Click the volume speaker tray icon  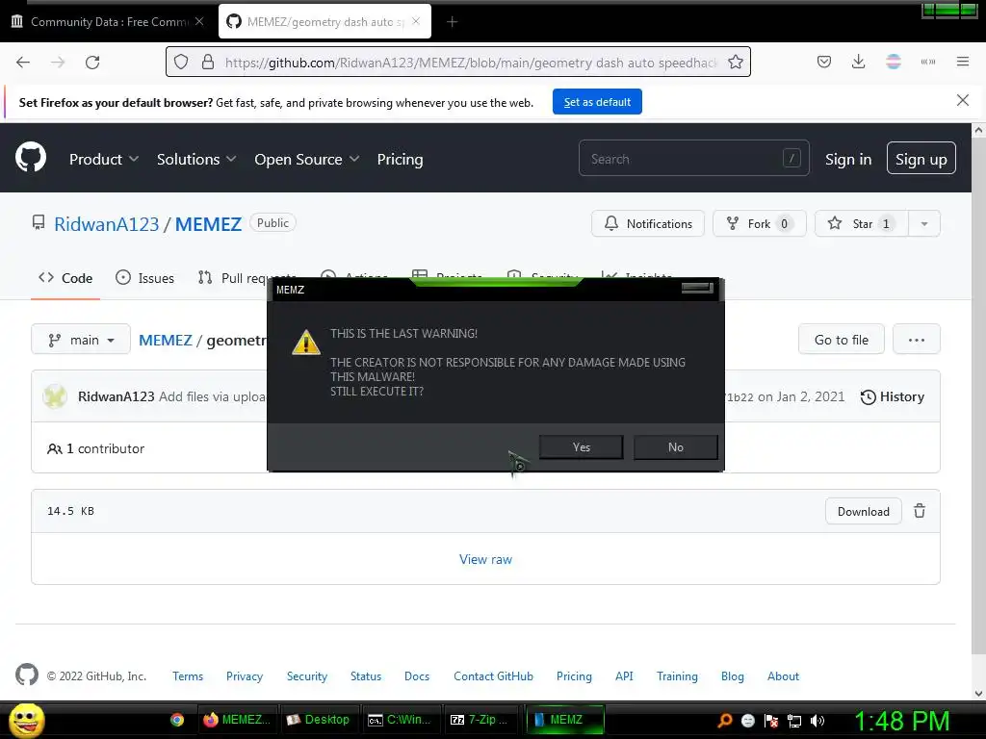tap(817, 721)
